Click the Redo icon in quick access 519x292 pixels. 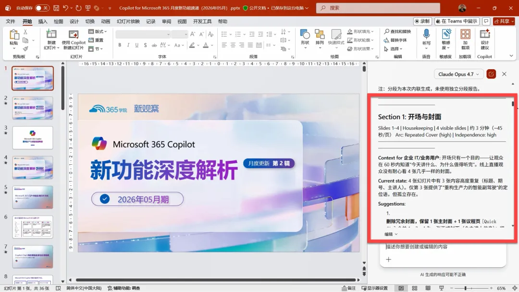(x=78, y=8)
